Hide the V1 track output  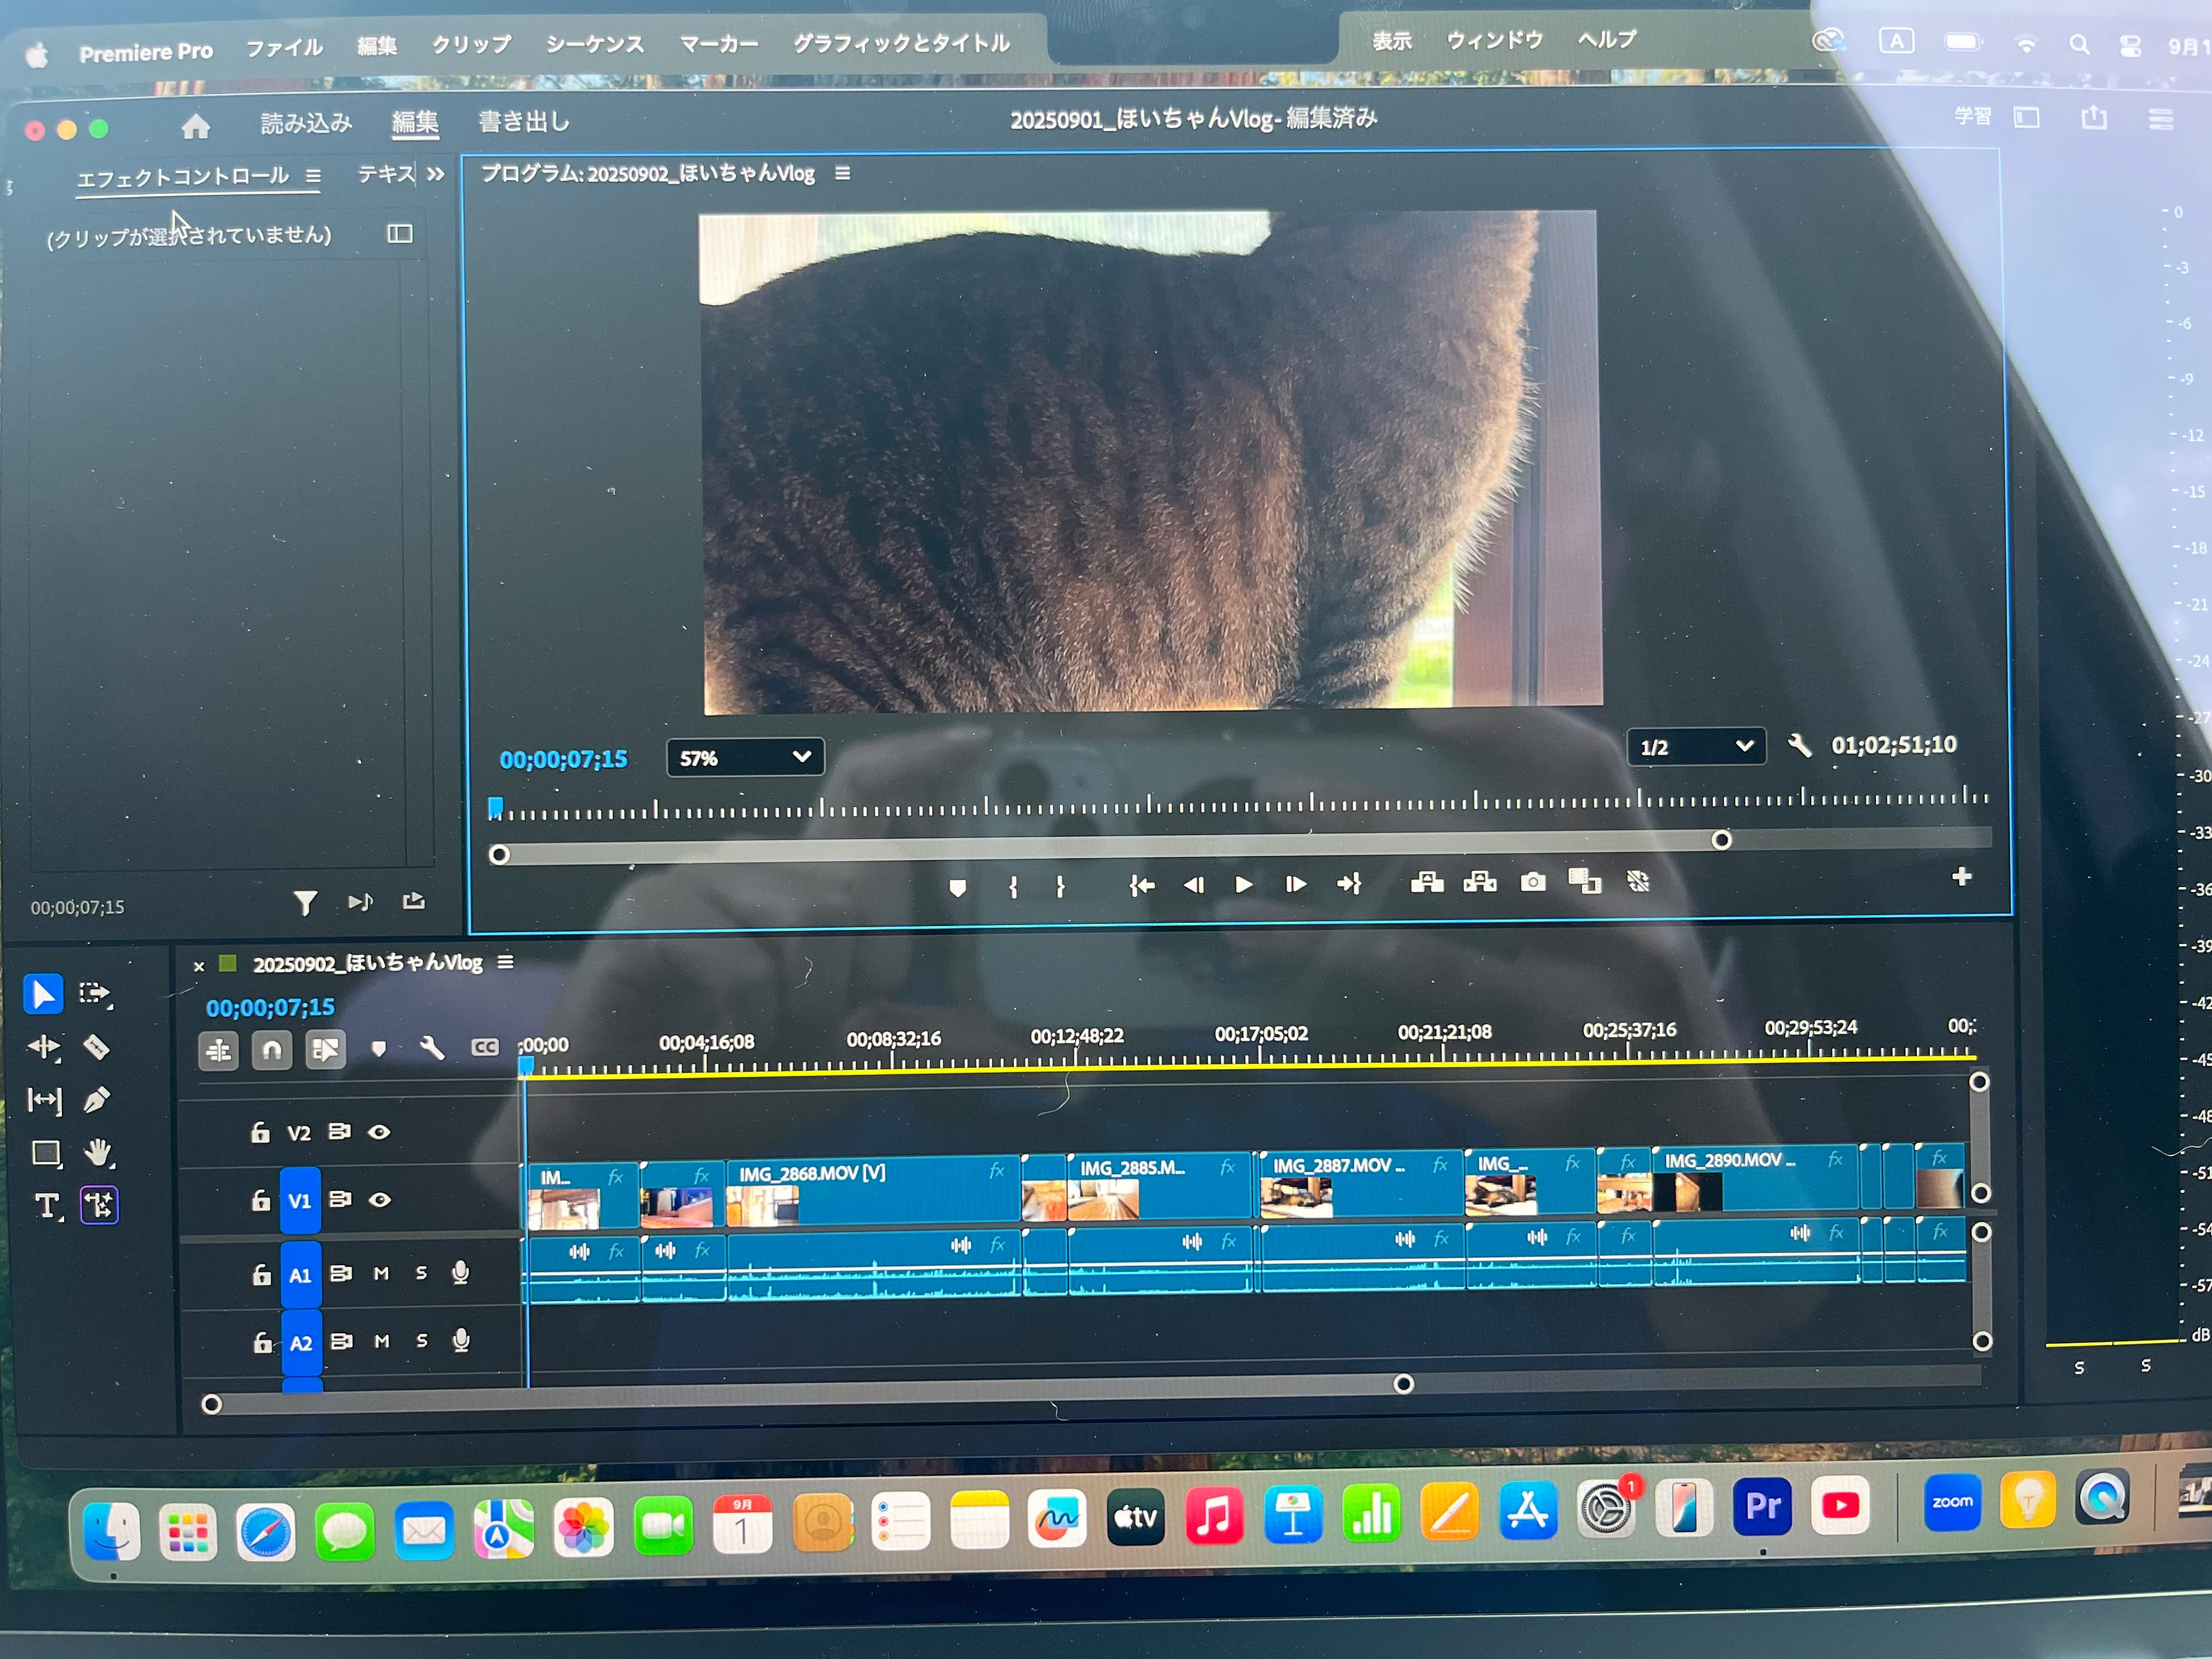click(380, 1199)
